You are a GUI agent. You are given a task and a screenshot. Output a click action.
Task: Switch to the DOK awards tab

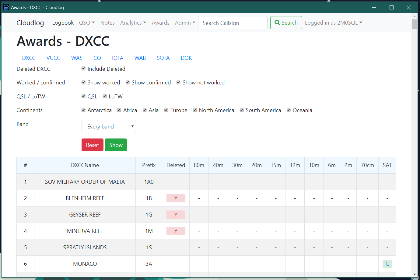186,58
